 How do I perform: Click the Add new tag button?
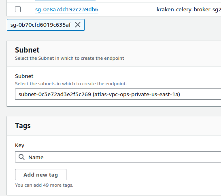pos(40,175)
